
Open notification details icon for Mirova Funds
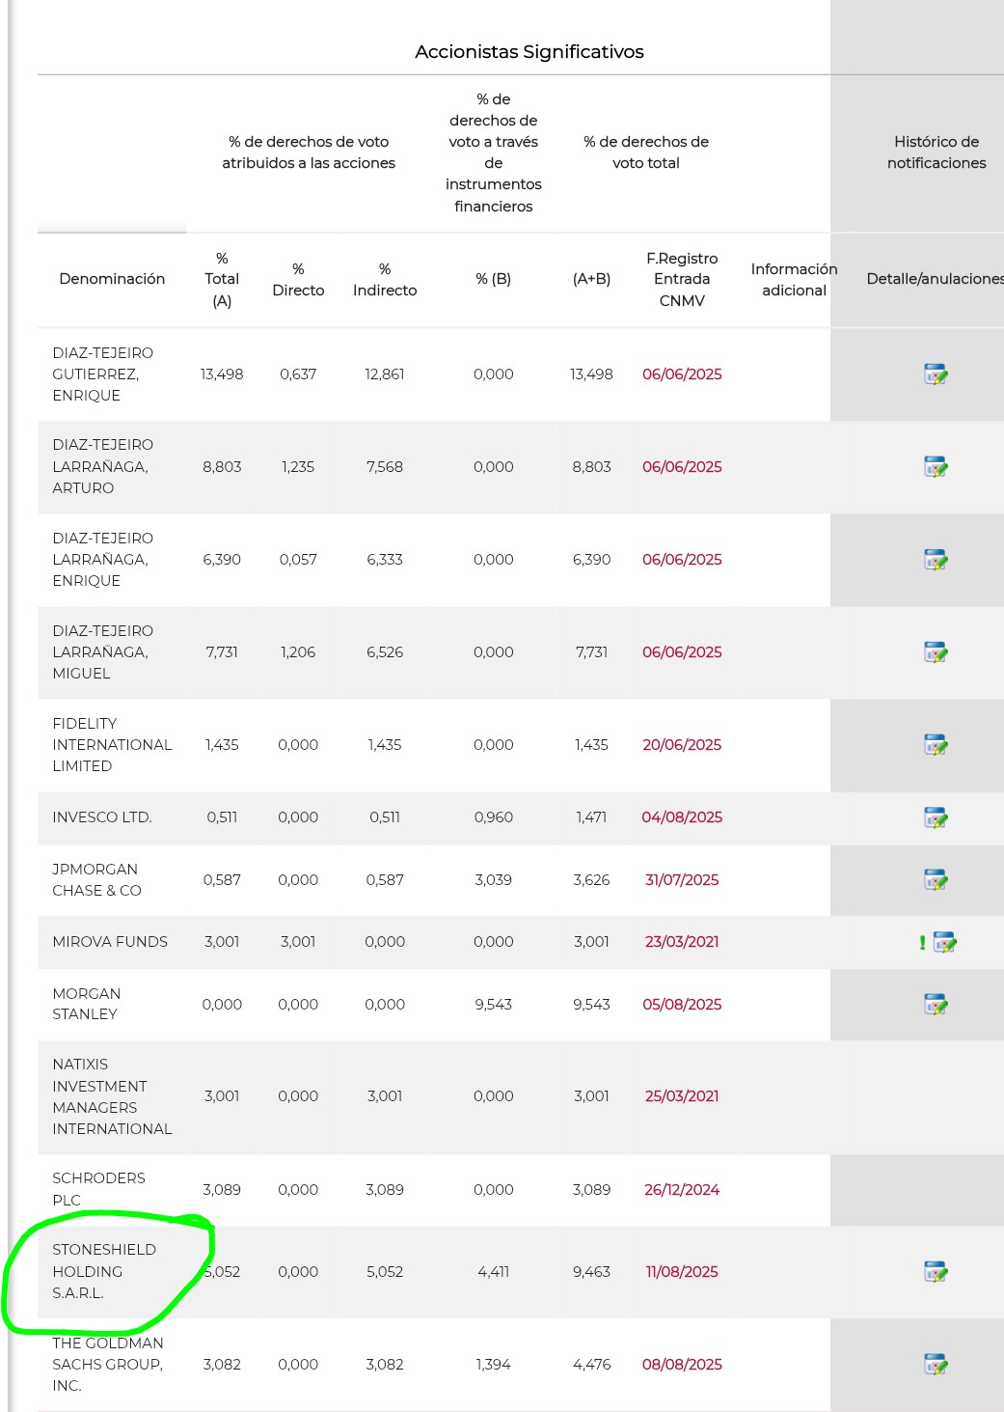[x=944, y=942]
